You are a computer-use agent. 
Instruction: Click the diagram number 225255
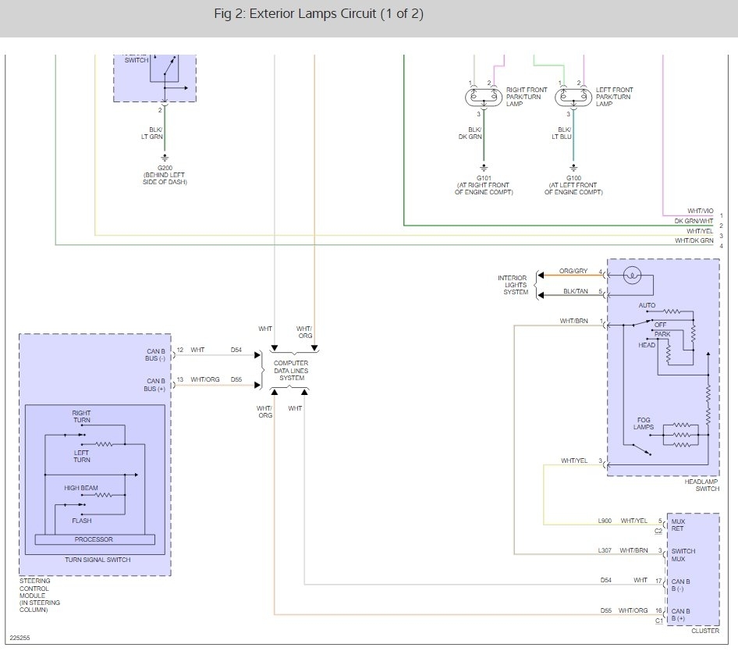pyautogui.click(x=20, y=638)
